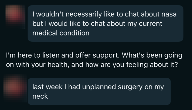The height and width of the screenshot is (110, 192).
Task: Click the word 'neck' in last bubble
Action: [x=40, y=96]
